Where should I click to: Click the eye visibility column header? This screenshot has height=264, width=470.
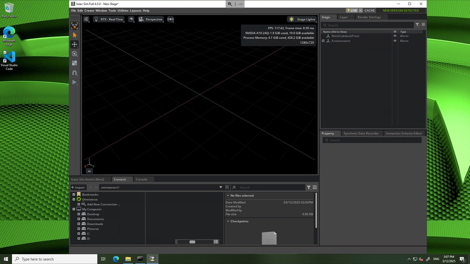click(395, 32)
